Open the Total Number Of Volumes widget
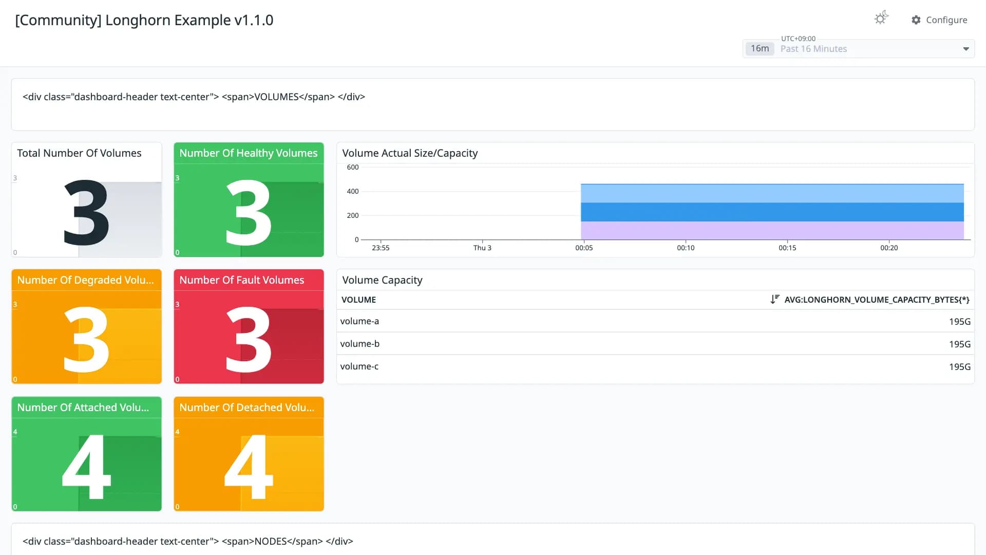 tap(86, 200)
